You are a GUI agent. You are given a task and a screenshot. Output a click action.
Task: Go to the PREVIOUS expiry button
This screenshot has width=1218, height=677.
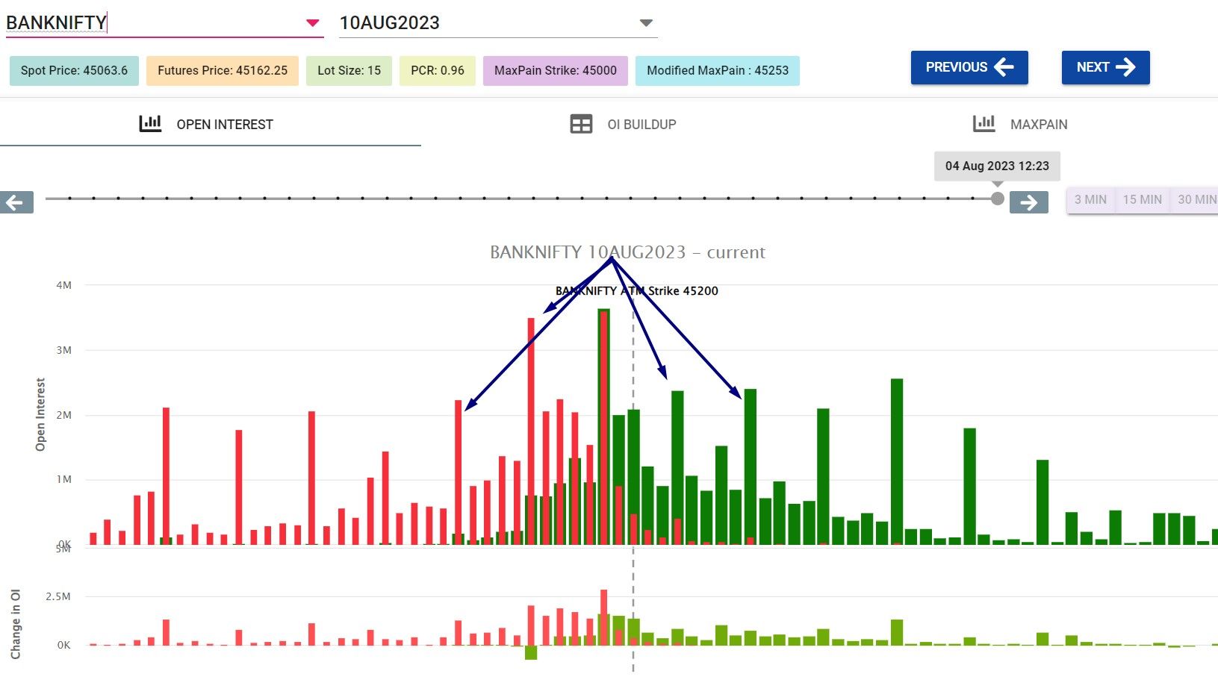click(969, 67)
